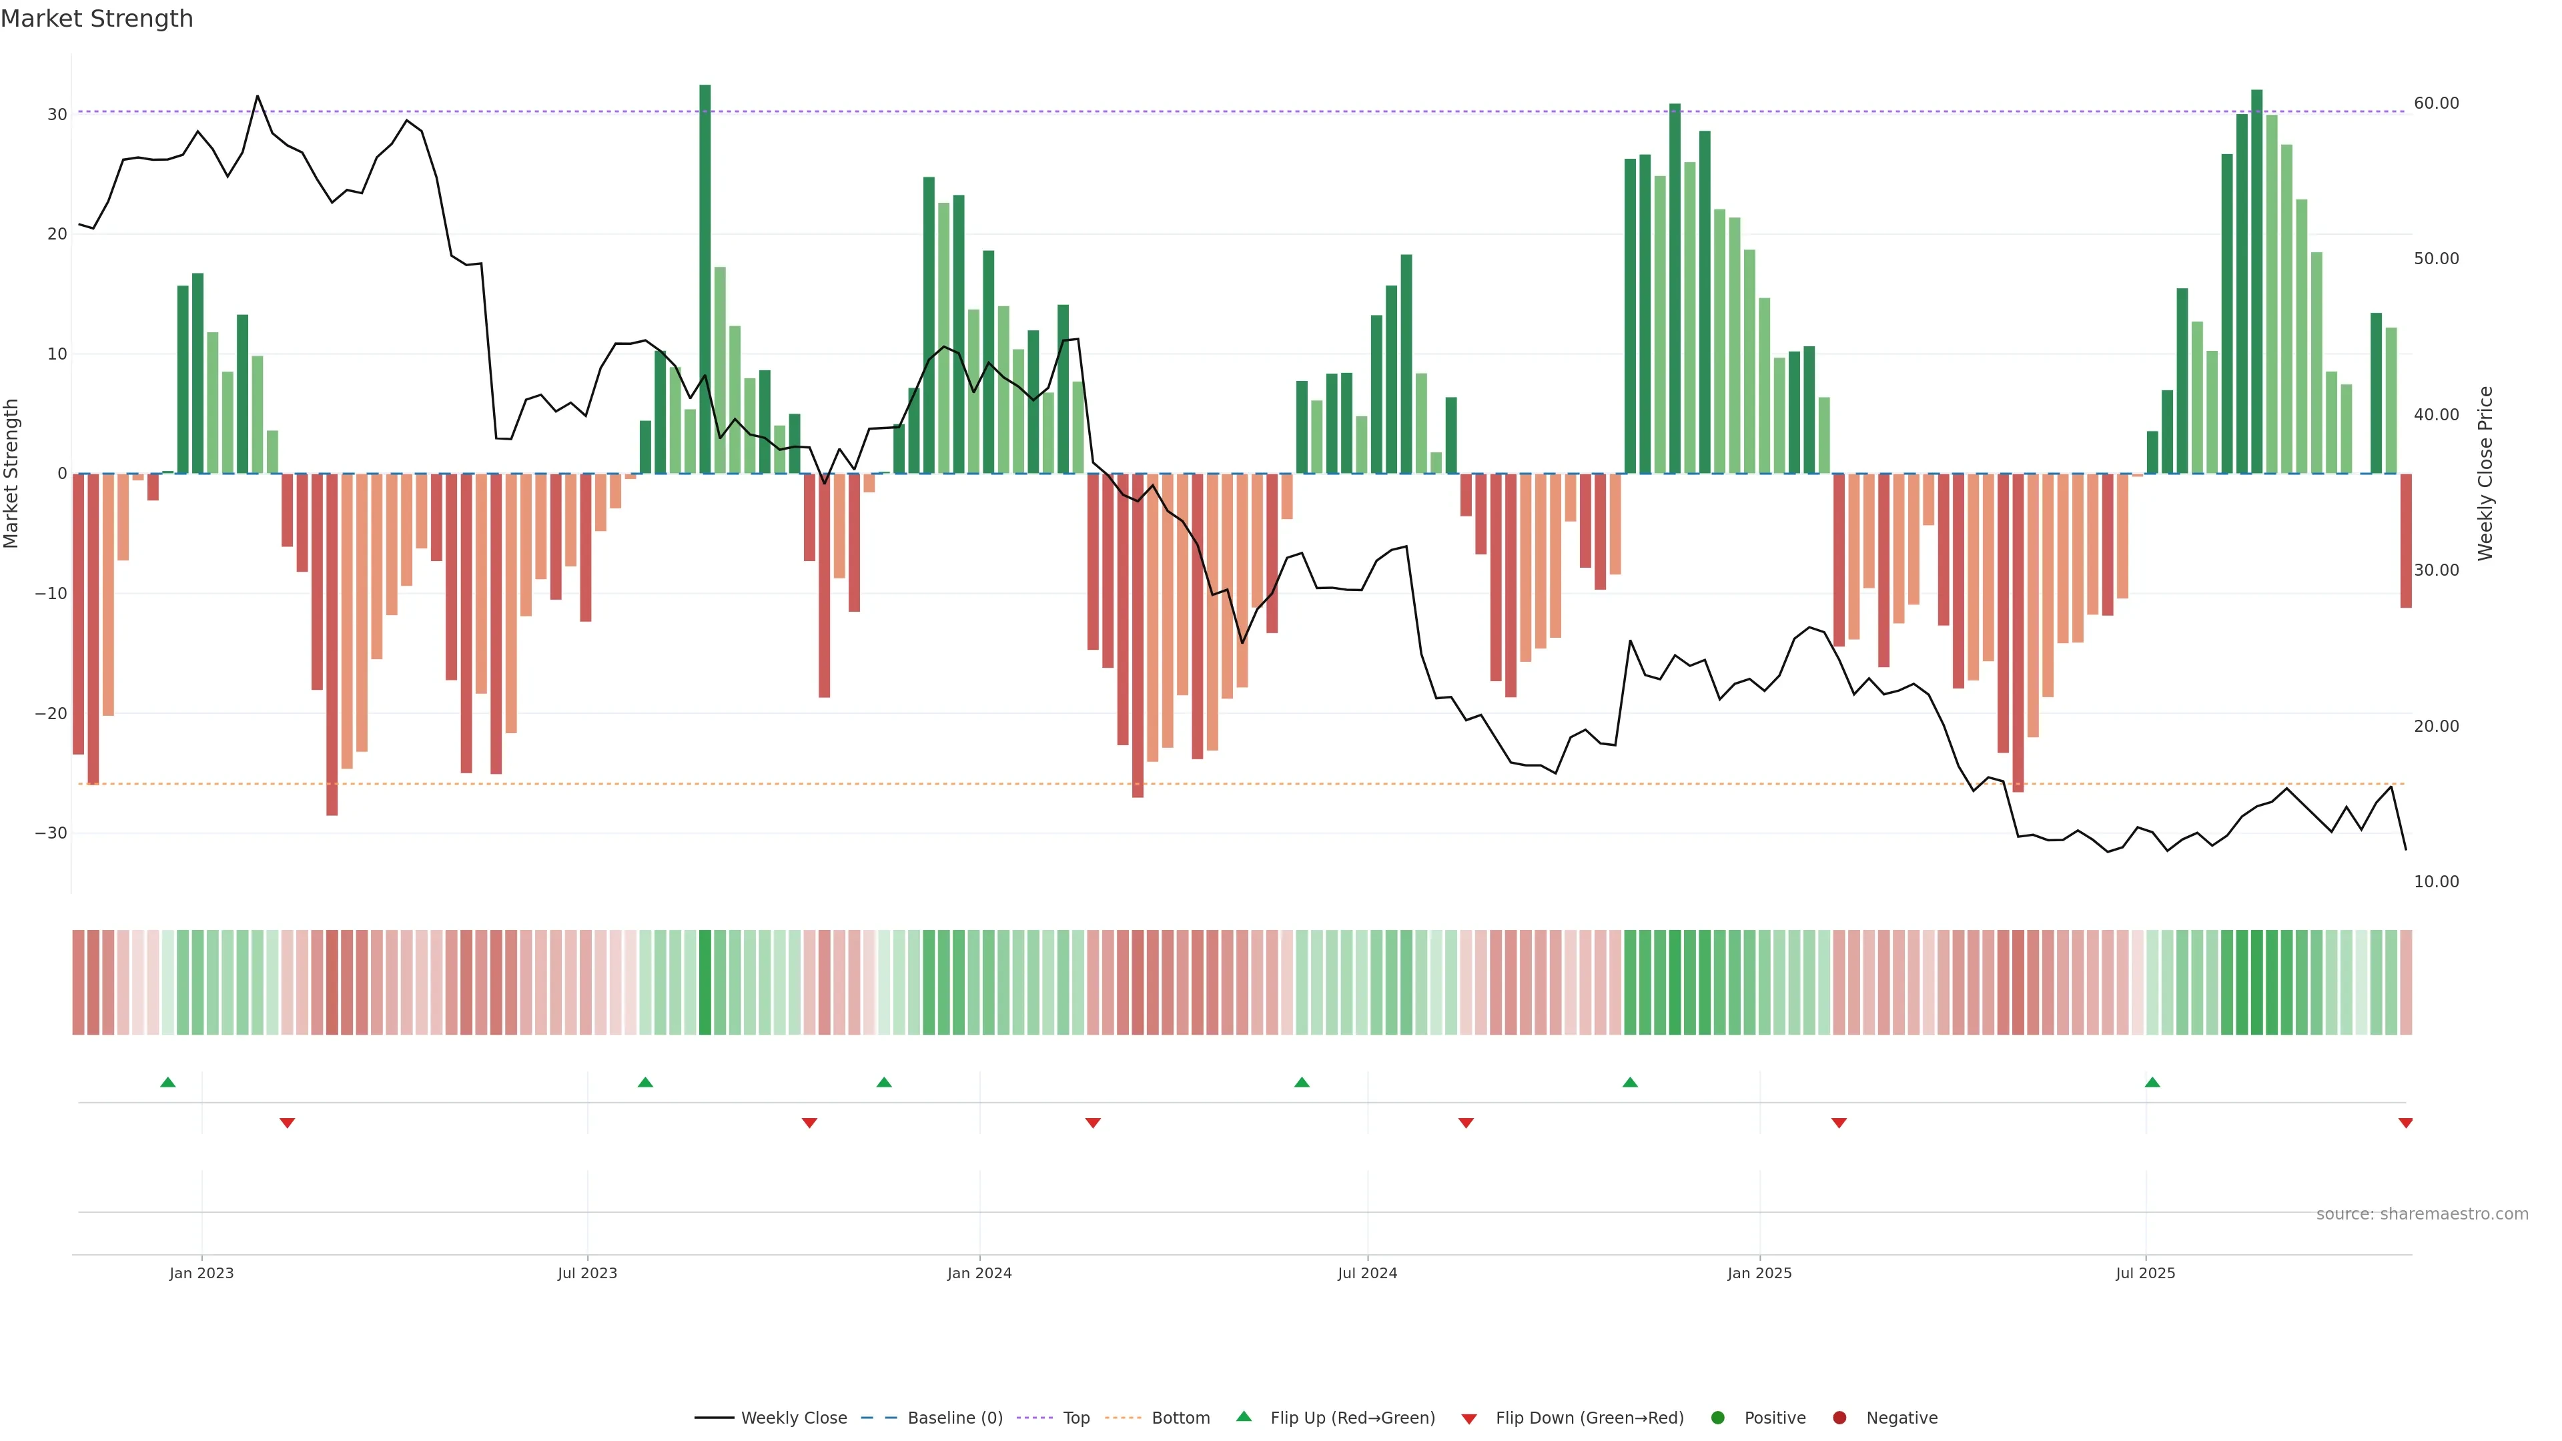Click the first green flip-up marker before Jan 2023
Viewport: 2562px width, 1441px height.
point(168,1082)
